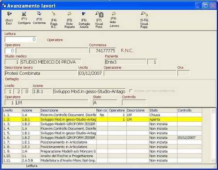
Task: Toggle the Azione con nonconformità checkbox
Action: [x=131, y=91]
